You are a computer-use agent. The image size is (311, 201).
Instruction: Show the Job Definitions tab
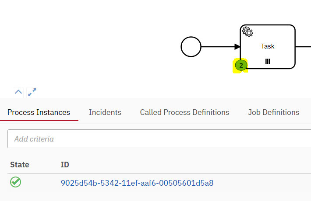click(x=273, y=112)
